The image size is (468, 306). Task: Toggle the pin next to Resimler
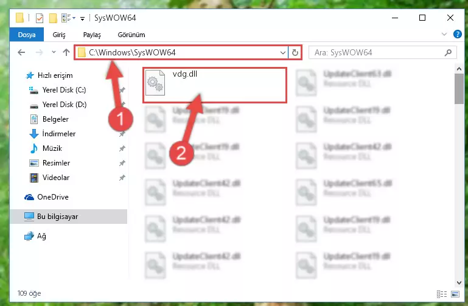pos(122,163)
